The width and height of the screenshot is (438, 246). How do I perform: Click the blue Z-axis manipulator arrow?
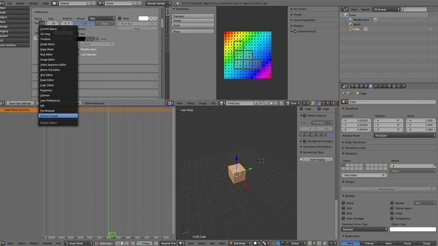click(x=237, y=158)
